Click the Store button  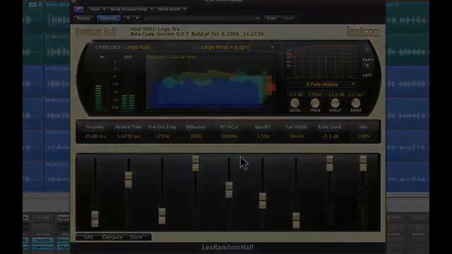click(136, 237)
